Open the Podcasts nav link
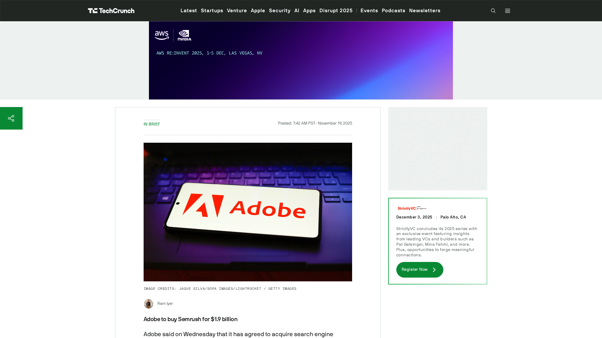The image size is (602, 338). pos(393,11)
